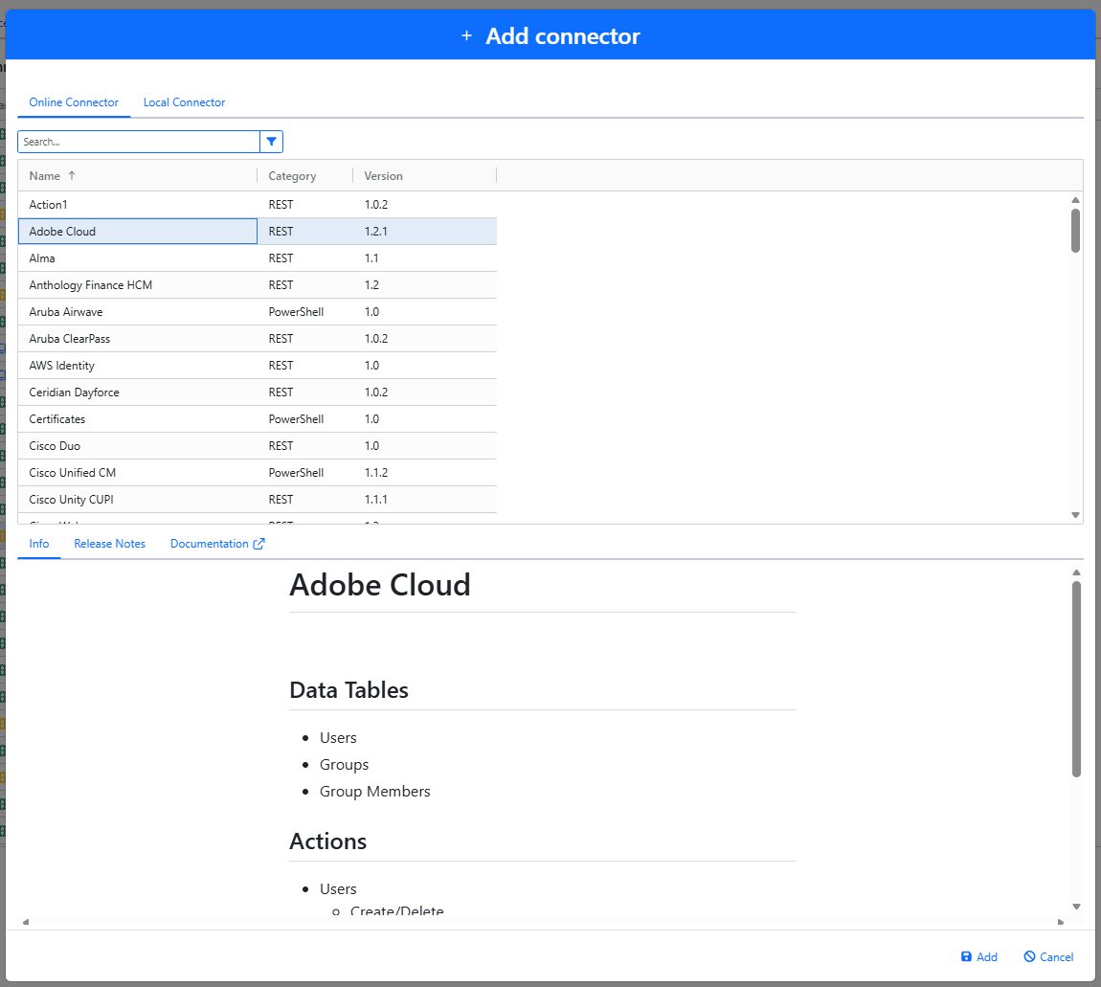Click the connector list scrollbar up arrow

(1075, 200)
